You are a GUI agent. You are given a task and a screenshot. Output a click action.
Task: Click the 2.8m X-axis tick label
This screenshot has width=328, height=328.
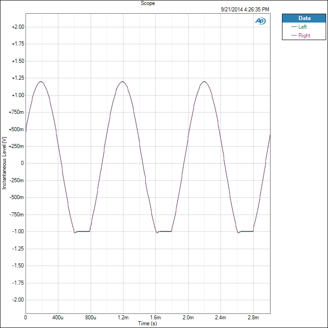click(253, 318)
